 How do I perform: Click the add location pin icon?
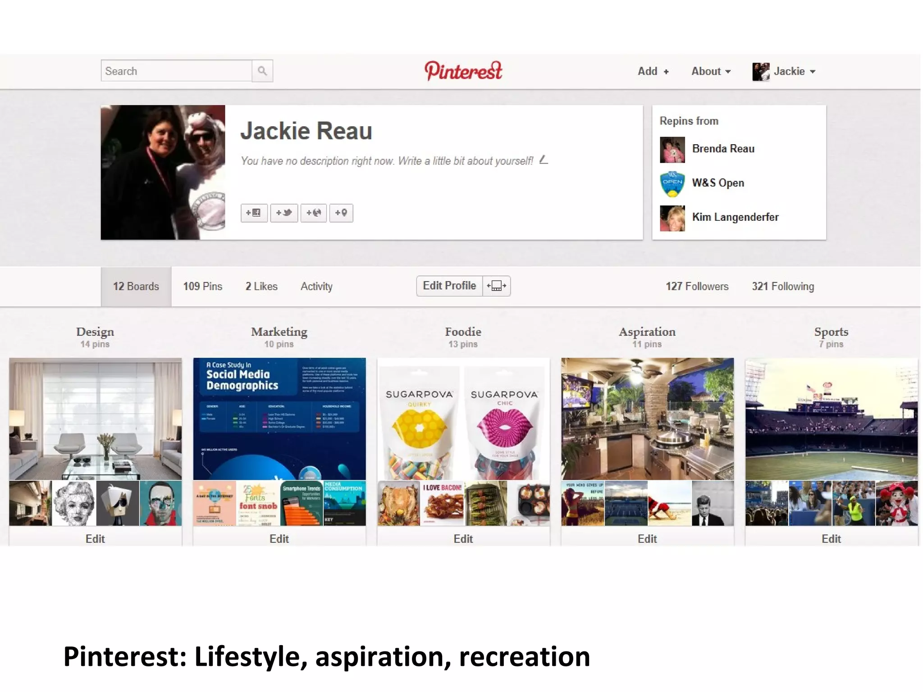click(341, 213)
